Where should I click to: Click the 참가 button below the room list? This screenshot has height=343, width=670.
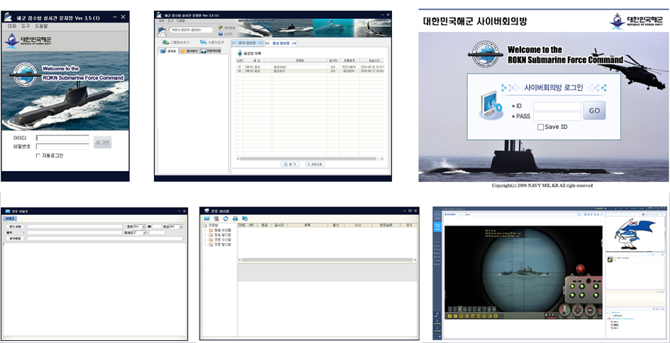point(290,164)
